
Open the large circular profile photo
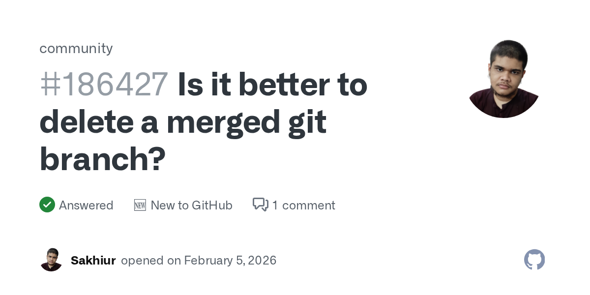coord(503,79)
